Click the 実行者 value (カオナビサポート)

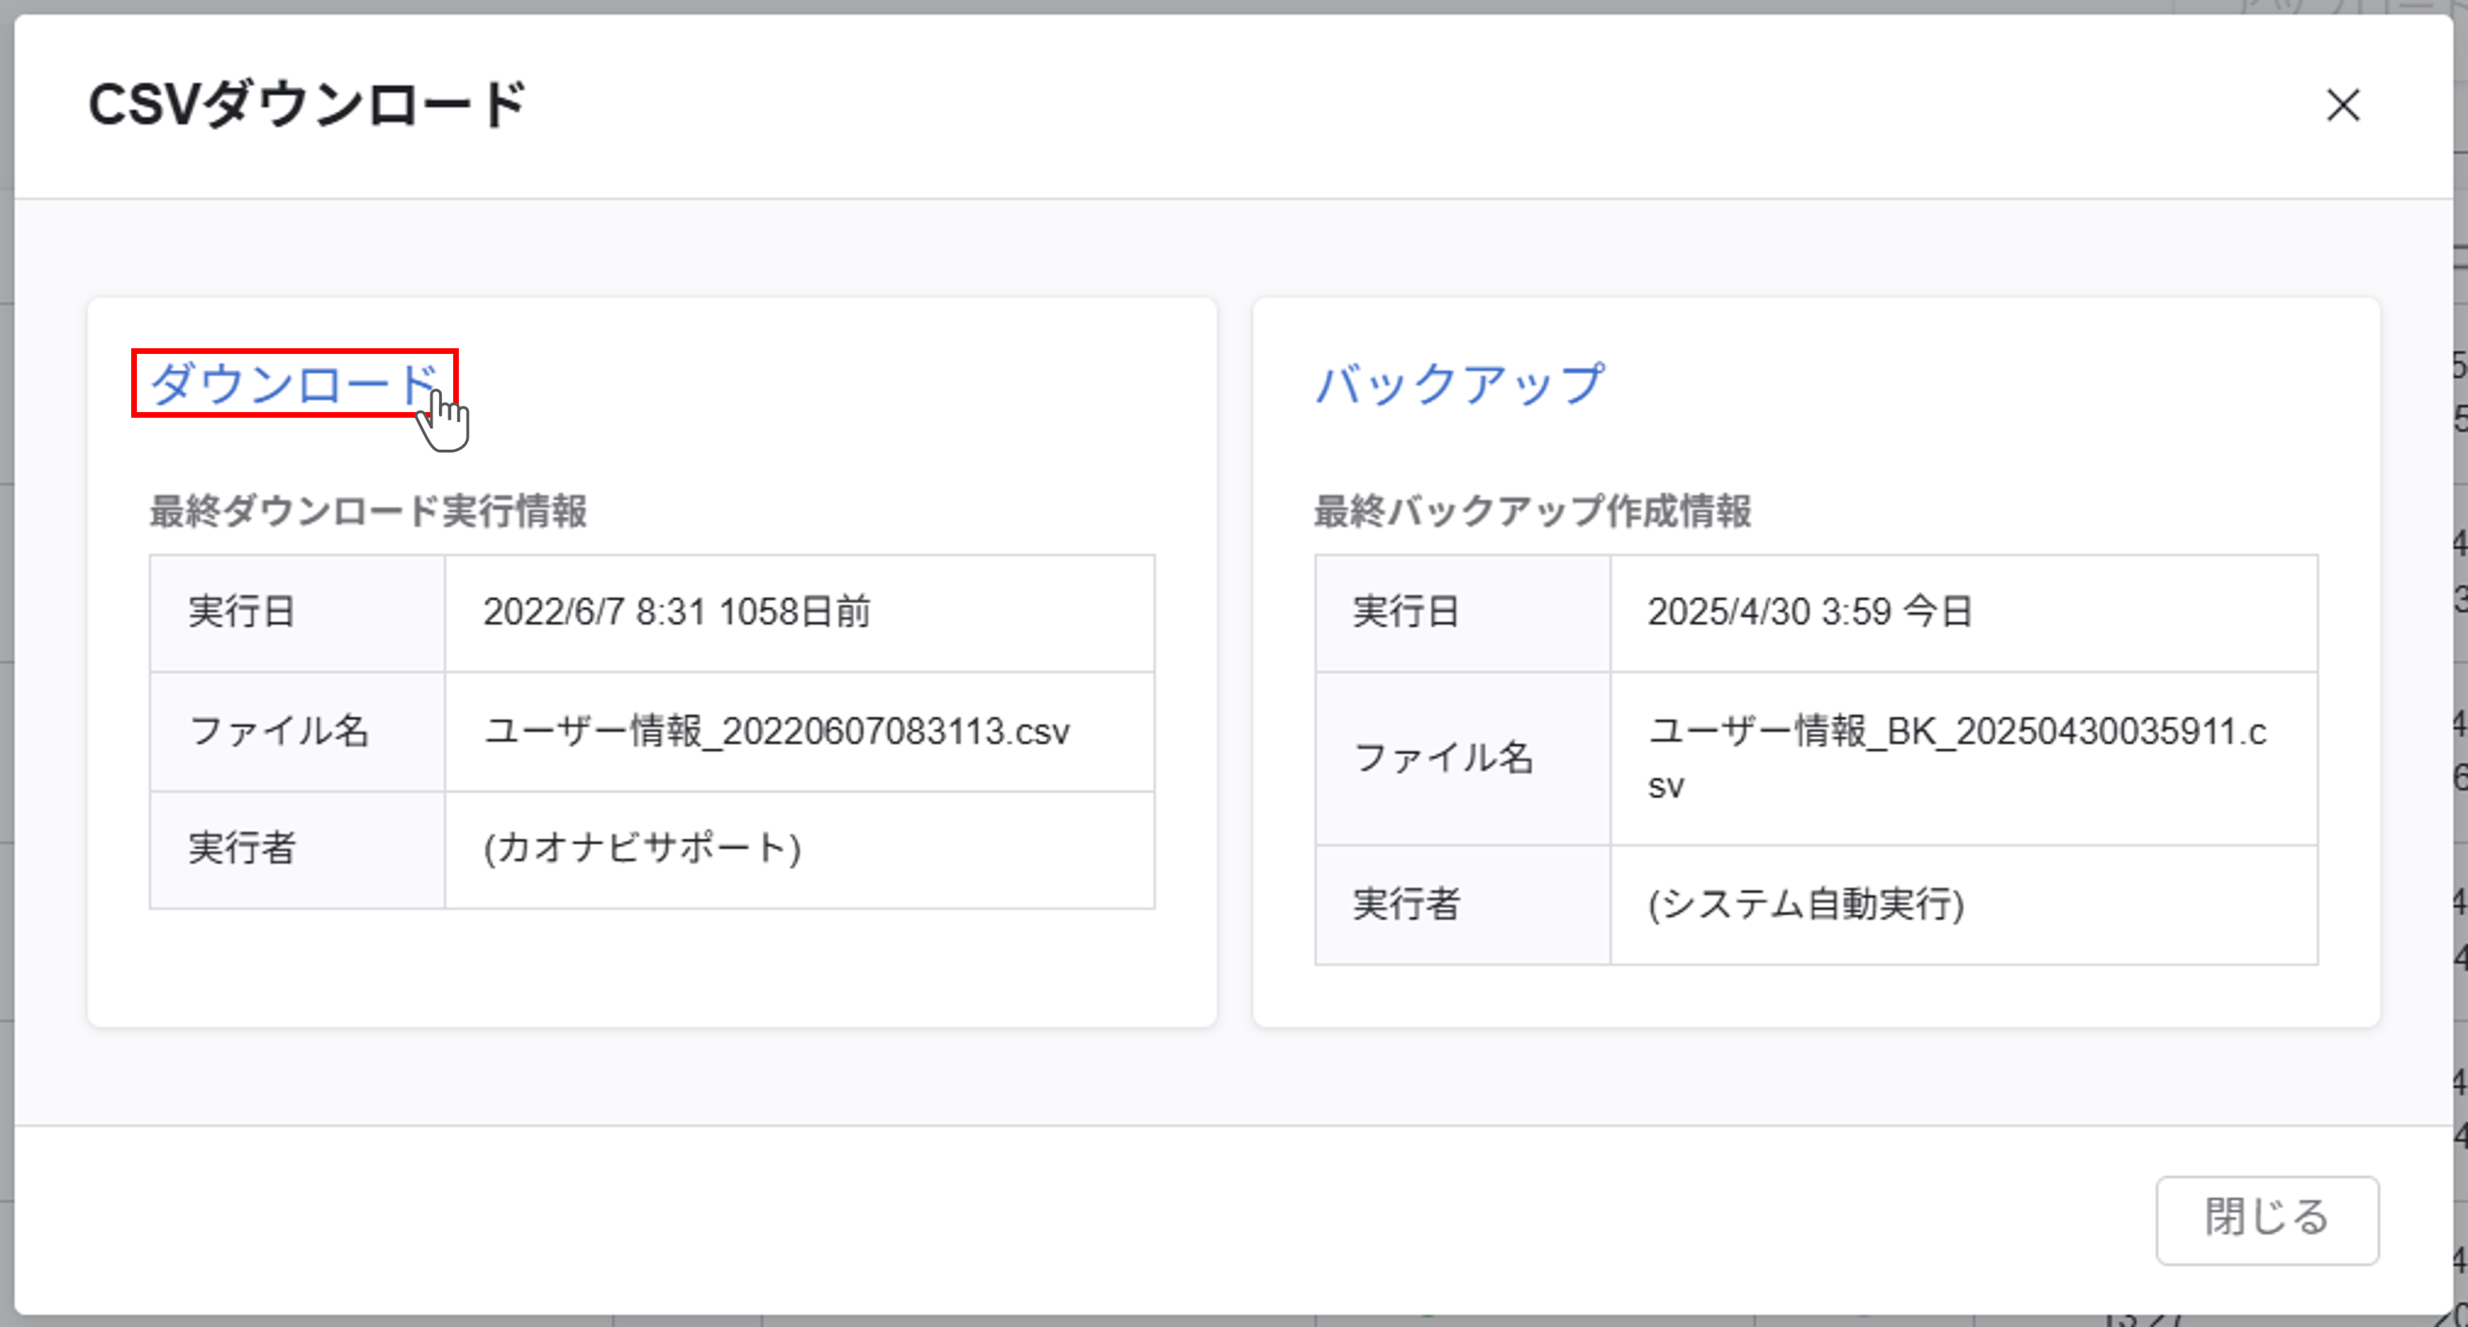pyautogui.click(x=645, y=848)
